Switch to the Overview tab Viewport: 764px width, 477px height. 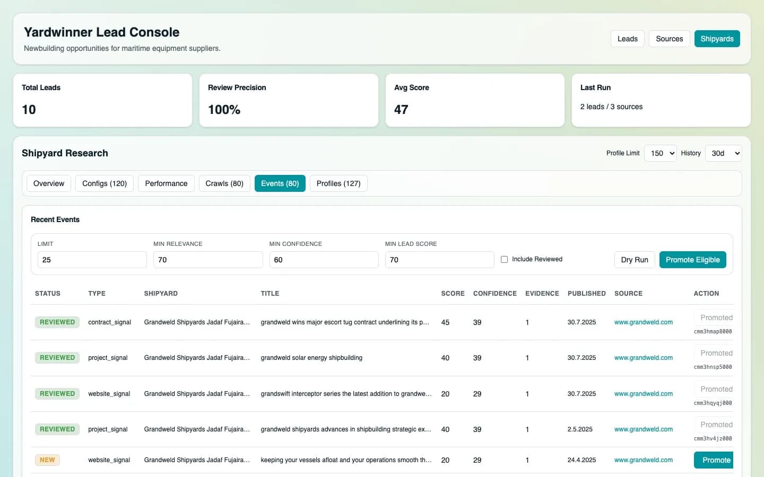click(x=49, y=183)
